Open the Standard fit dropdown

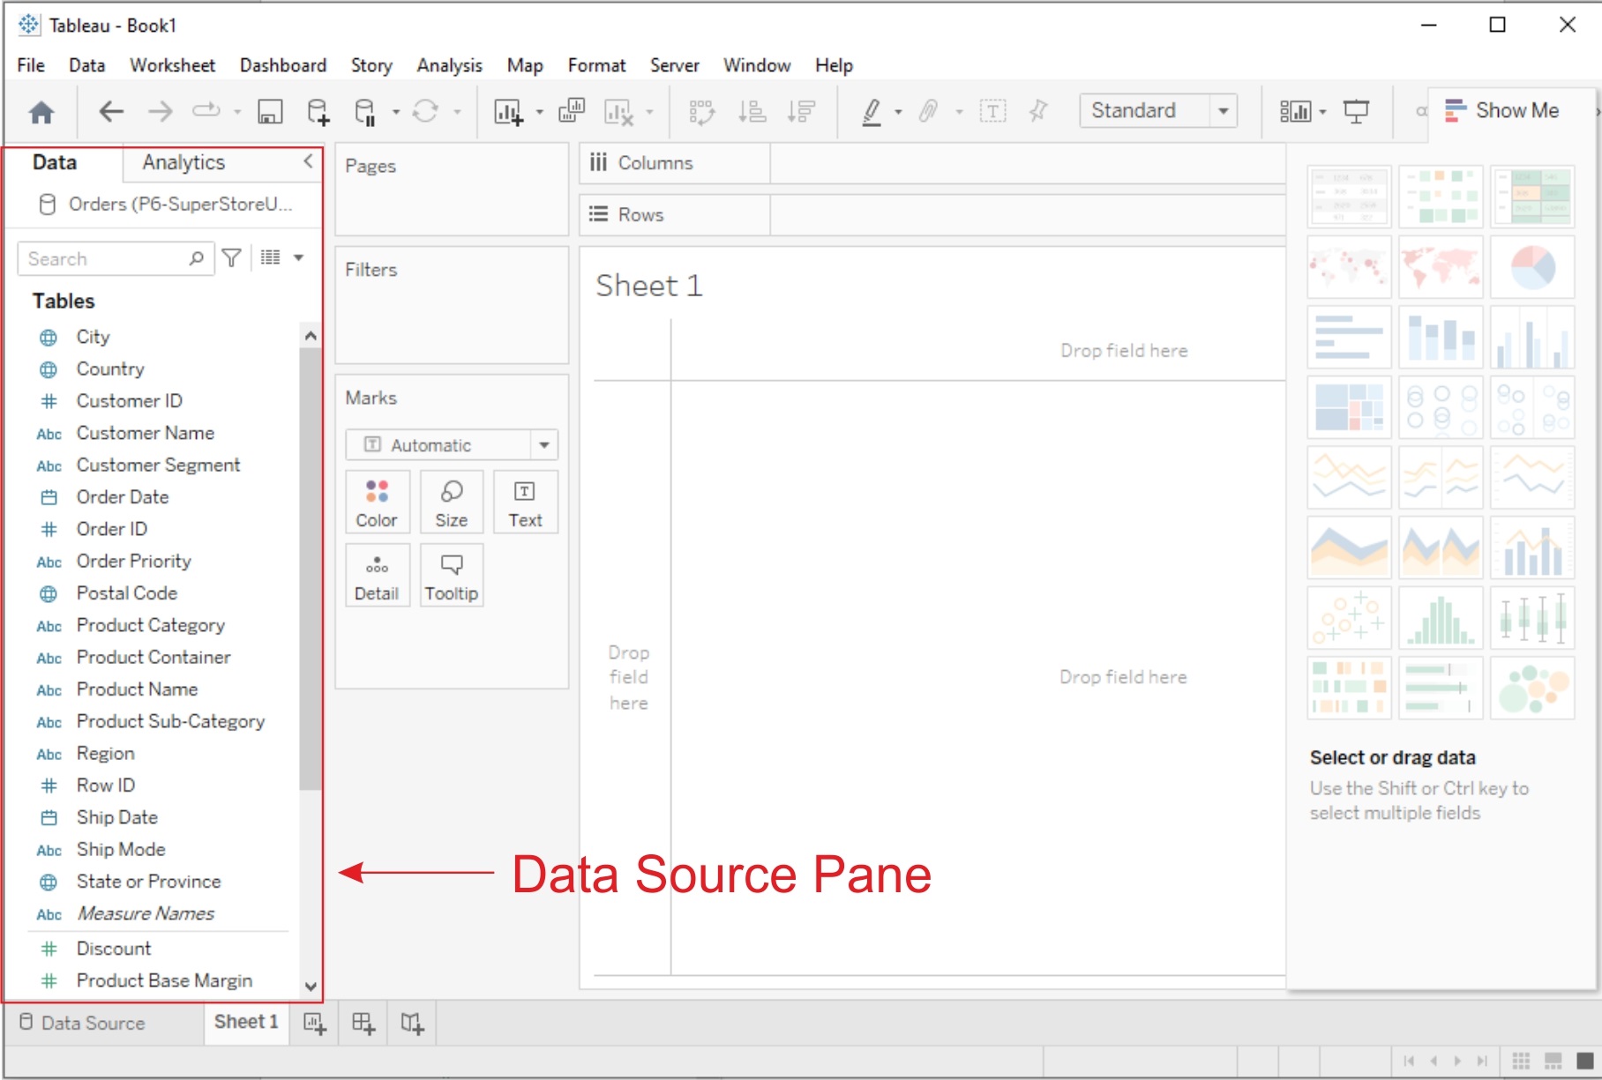tap(1158, 111)
